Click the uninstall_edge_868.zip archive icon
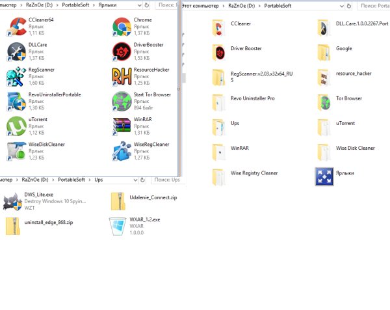 (x=12, y=226)
